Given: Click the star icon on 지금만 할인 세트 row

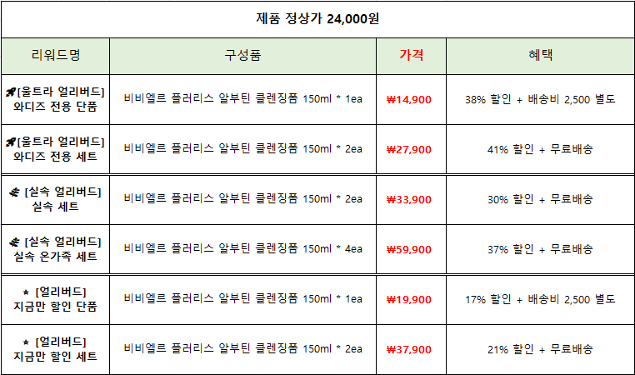Looking at the screenshot, I should [x=27, y=342].
